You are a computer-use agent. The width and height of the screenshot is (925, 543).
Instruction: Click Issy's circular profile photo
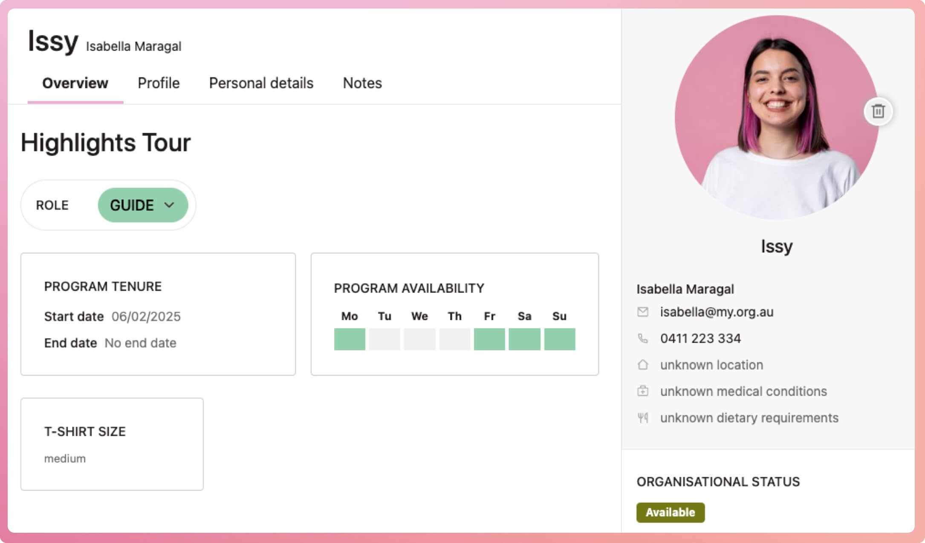point(776,117)
